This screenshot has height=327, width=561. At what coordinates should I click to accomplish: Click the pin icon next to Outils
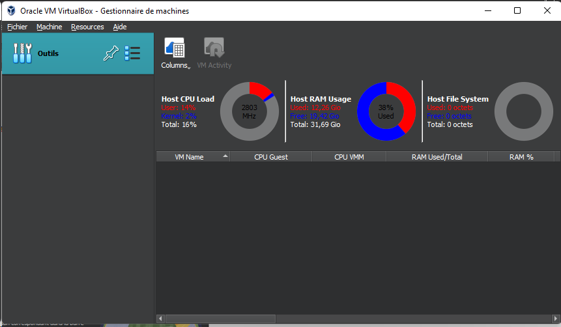111,53
